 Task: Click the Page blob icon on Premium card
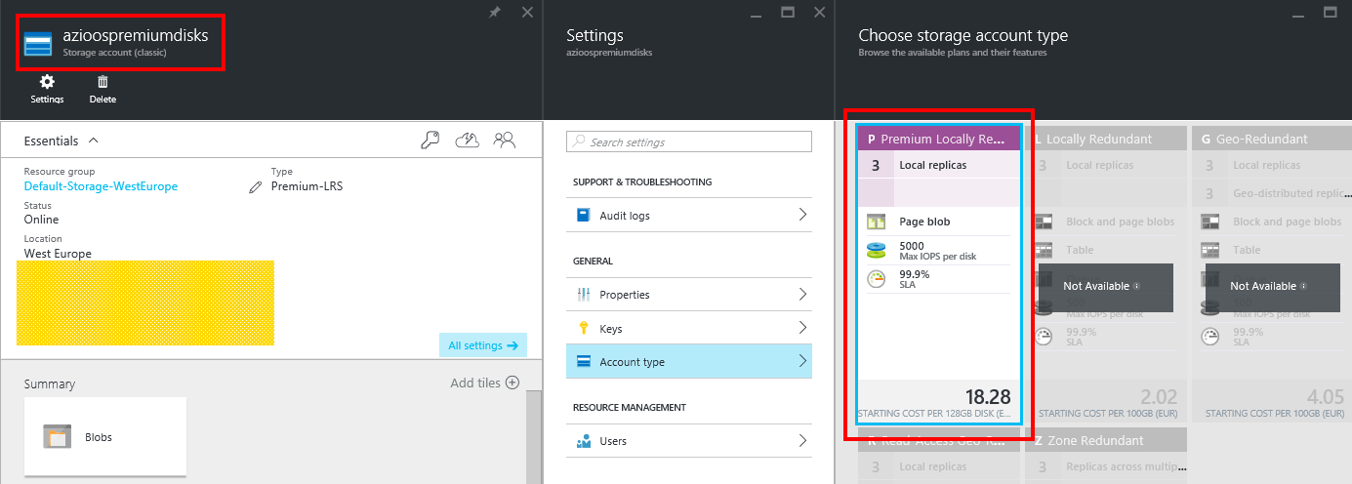876,222
